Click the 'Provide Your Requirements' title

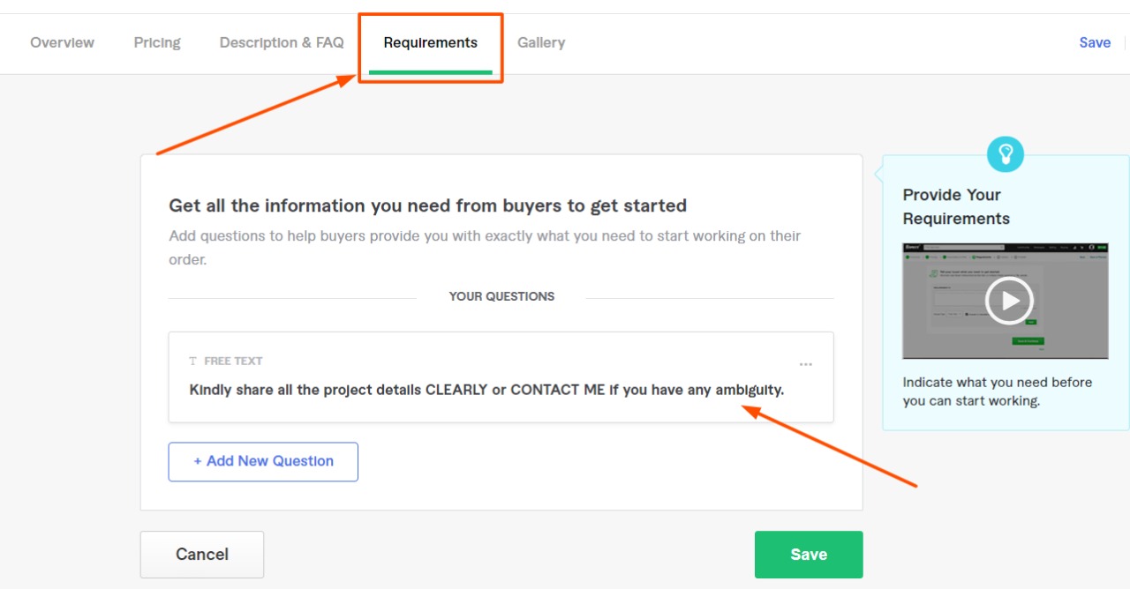pos(956,206)
